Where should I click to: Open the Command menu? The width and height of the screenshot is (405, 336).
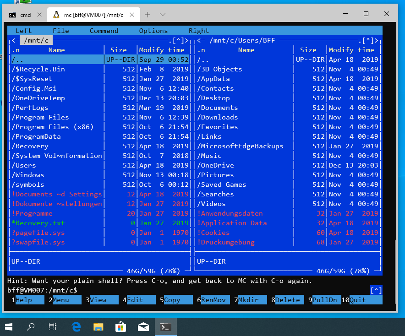tap(104, 31)
